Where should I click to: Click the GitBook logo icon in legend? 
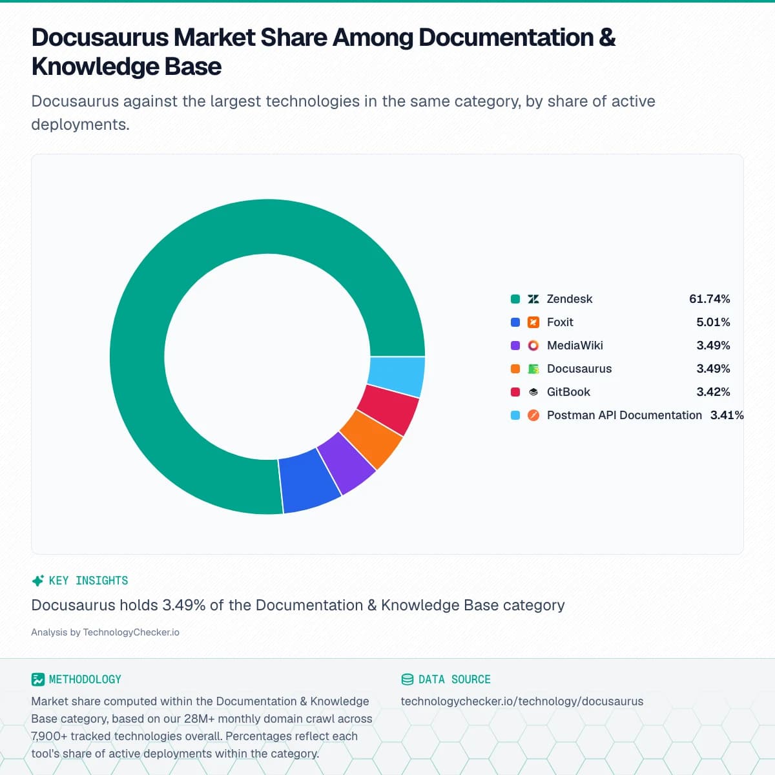tap(533, 392)
